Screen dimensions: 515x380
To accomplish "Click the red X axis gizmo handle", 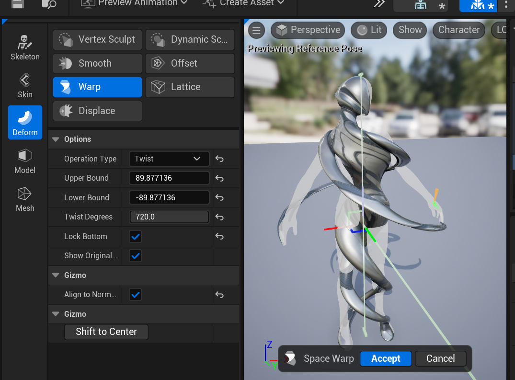I will point(331,228).
